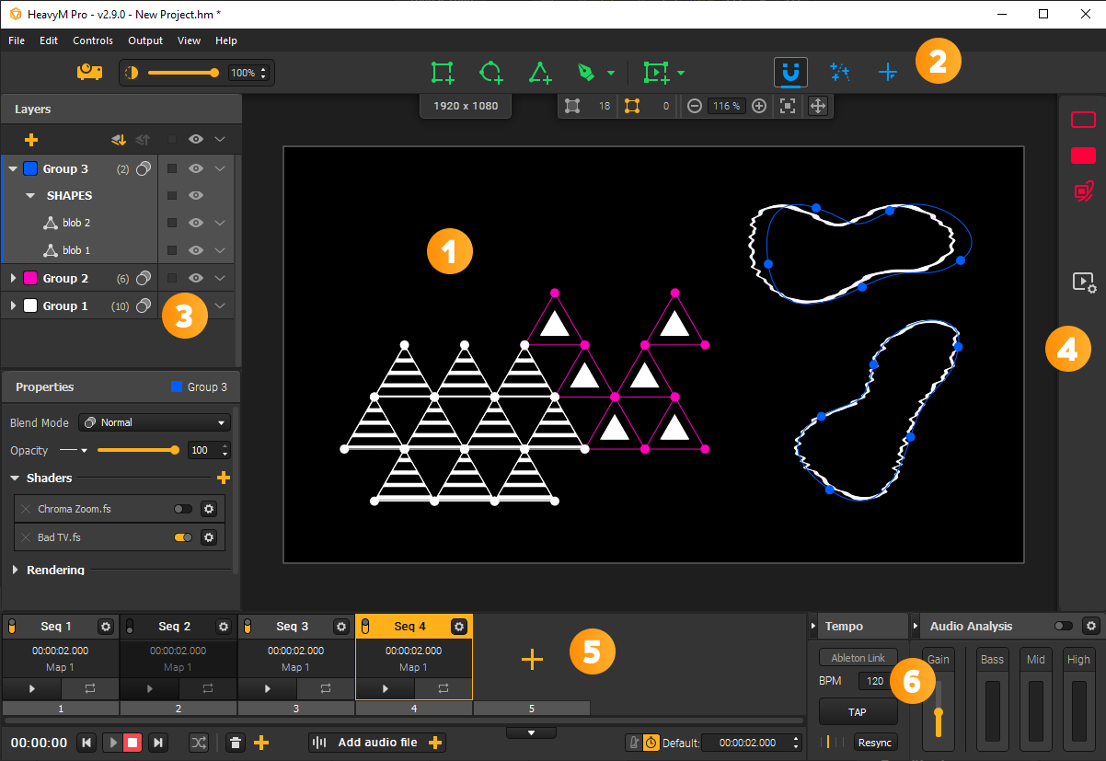The image size is (1106, 761).
Task: Add a new sequence with plus
Action: click(x=532, y=658)
